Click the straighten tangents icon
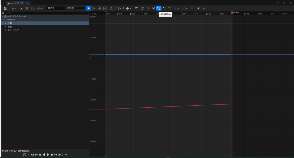This screenshot has width=294, height=158. coord(198,8)
